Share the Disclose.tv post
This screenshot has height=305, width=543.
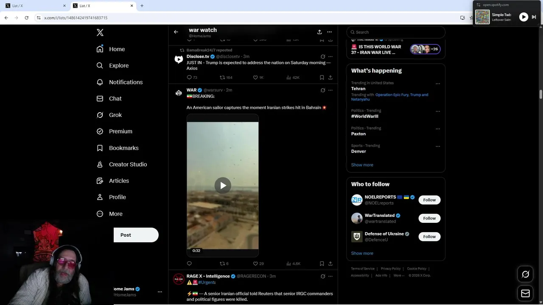pyautogui.click(x=330, y=78)
